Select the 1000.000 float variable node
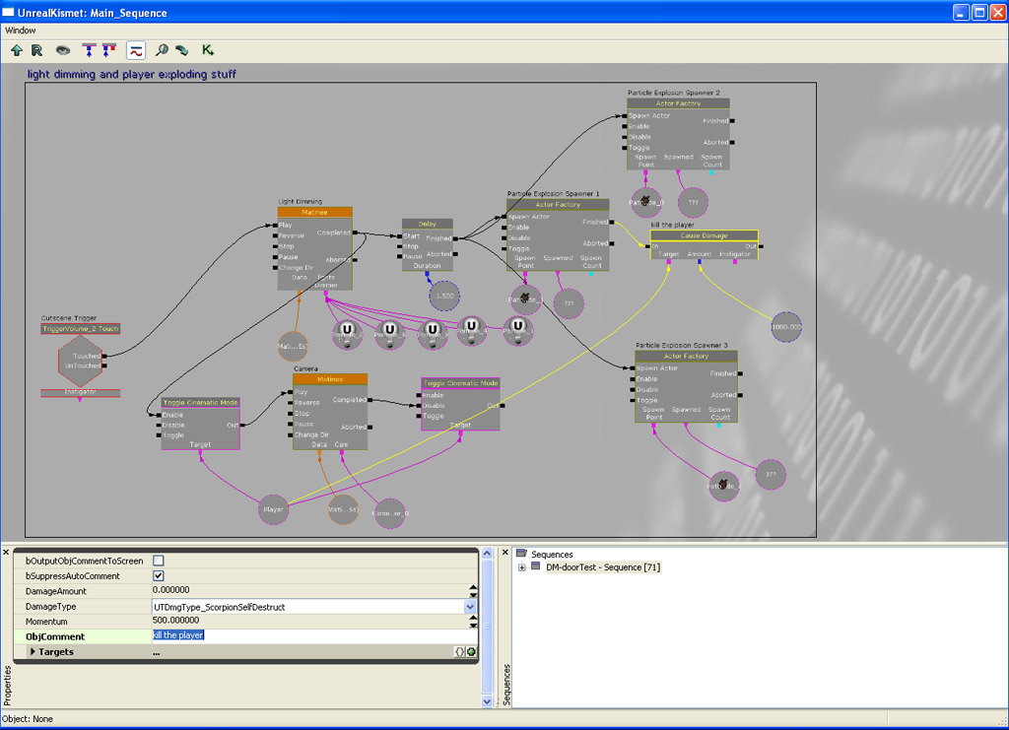Viewport: 1009px width, 730px height. click(786, 327)
